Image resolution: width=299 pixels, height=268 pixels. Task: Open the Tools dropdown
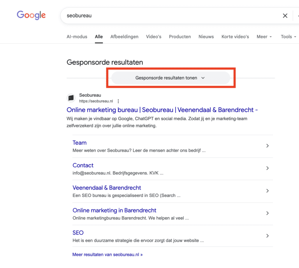(288, 37)
